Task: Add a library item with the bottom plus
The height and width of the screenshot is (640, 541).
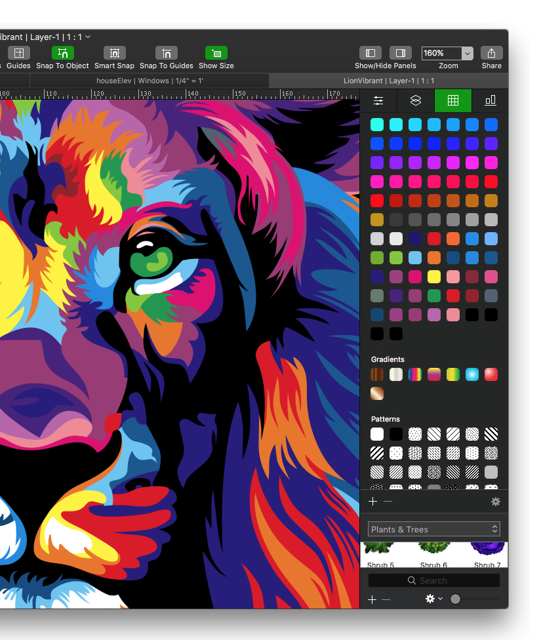Action: click(x=372, y=599)
